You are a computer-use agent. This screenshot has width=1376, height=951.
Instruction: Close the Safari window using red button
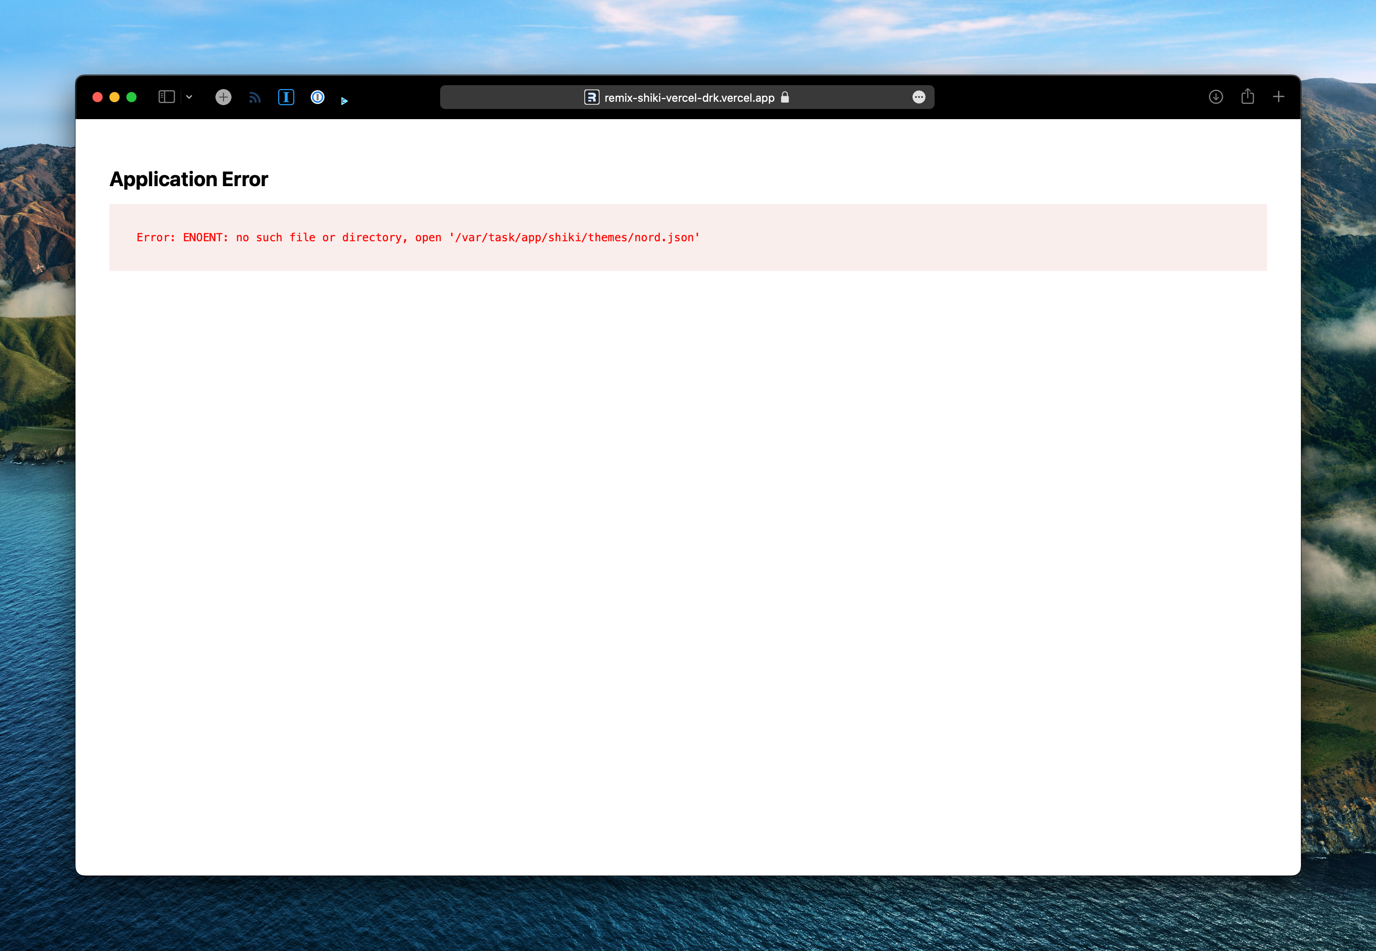pos(98,97)
